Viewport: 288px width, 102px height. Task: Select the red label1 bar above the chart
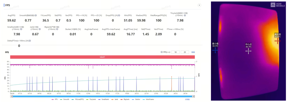coord(102,57)
